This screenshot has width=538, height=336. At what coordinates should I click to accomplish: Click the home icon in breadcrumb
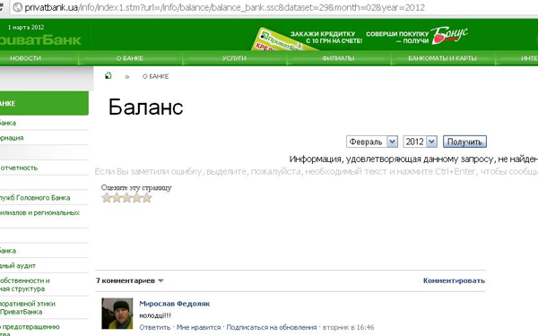point(108,76)
